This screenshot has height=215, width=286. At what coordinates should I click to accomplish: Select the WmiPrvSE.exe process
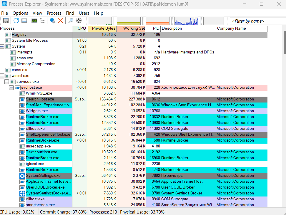pyautogui.click(x=134, y=93)
